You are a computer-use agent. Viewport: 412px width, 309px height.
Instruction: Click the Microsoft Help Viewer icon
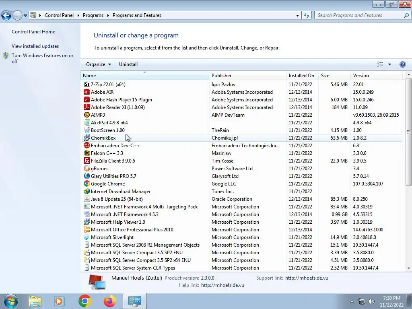coord(87,222)
